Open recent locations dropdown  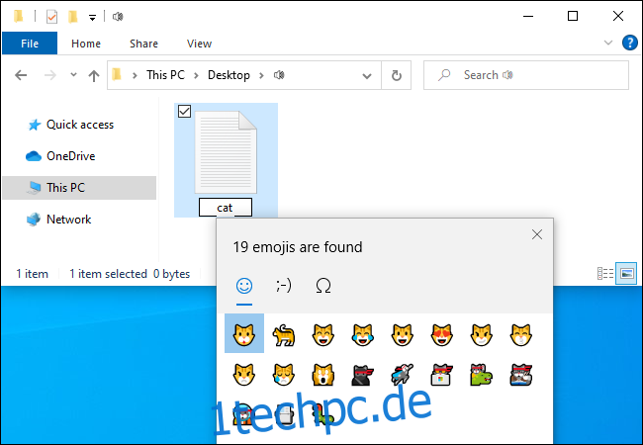73,74
